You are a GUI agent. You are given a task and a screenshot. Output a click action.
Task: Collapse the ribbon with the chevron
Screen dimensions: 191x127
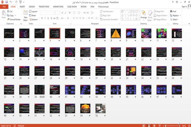point(189,24)
